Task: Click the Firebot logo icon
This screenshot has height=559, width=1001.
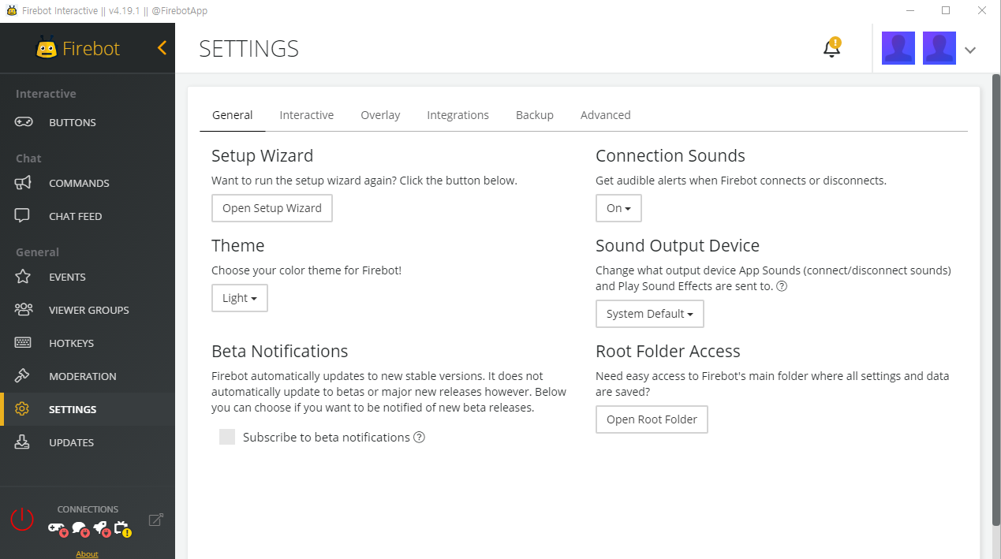Action: coord(47,47)
